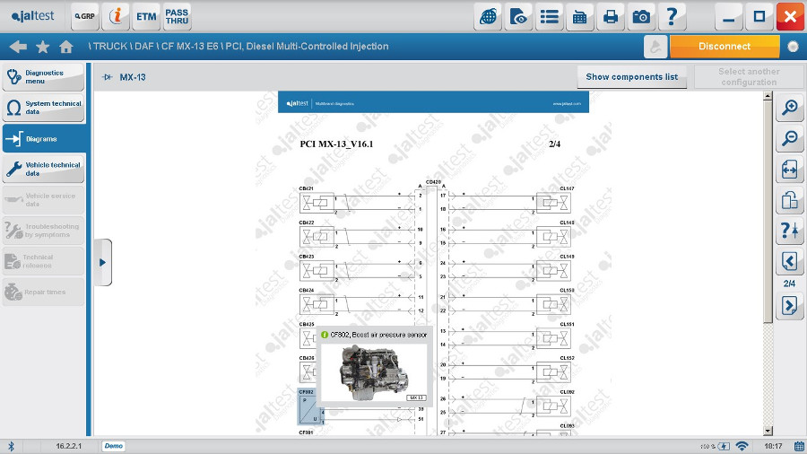
Task: Click Select another configuration button
Action: 749,76
